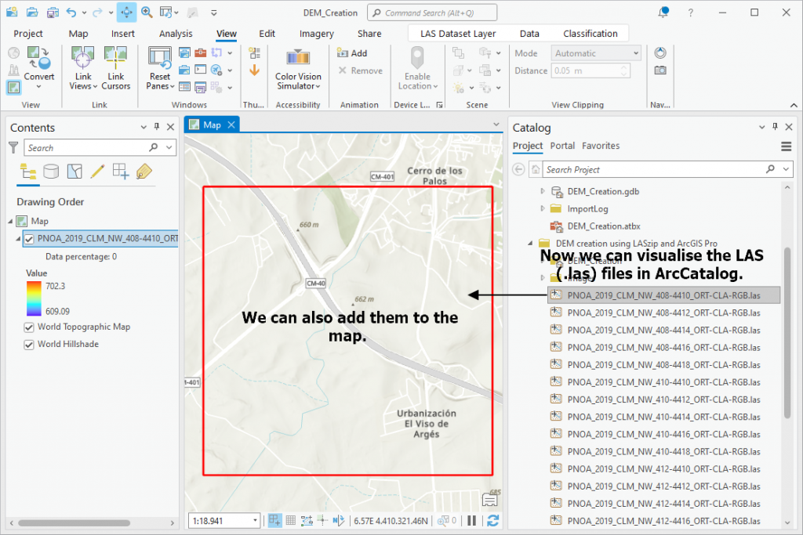803x535 pixels.
Task: Toggle PNOA_2019_CLM_NW_408-4410 layer checkbox
Action: click(x=29, y=239)
